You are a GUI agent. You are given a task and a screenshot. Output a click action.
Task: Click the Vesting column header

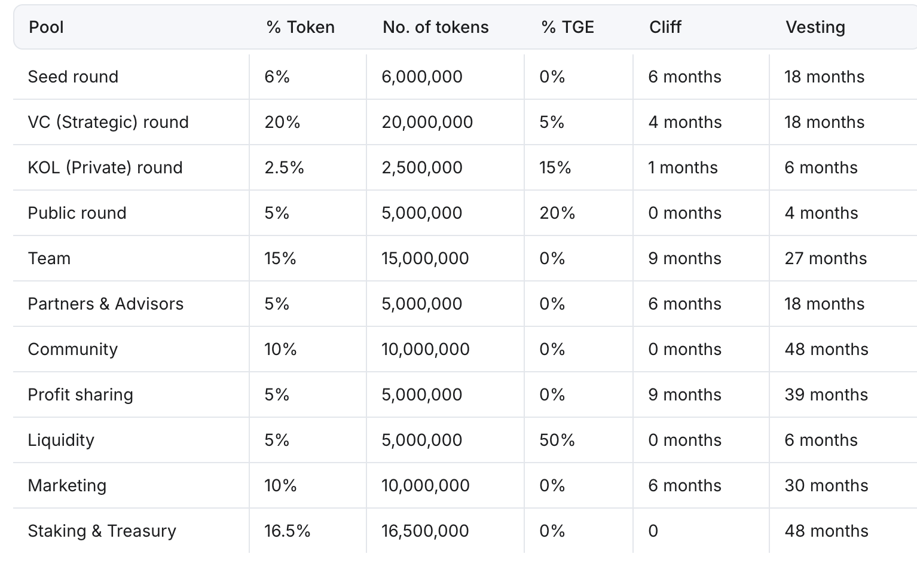(x=815, y=27)
